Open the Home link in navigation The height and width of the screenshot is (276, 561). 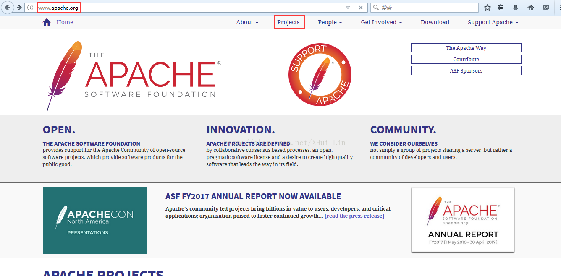(65, 22)
